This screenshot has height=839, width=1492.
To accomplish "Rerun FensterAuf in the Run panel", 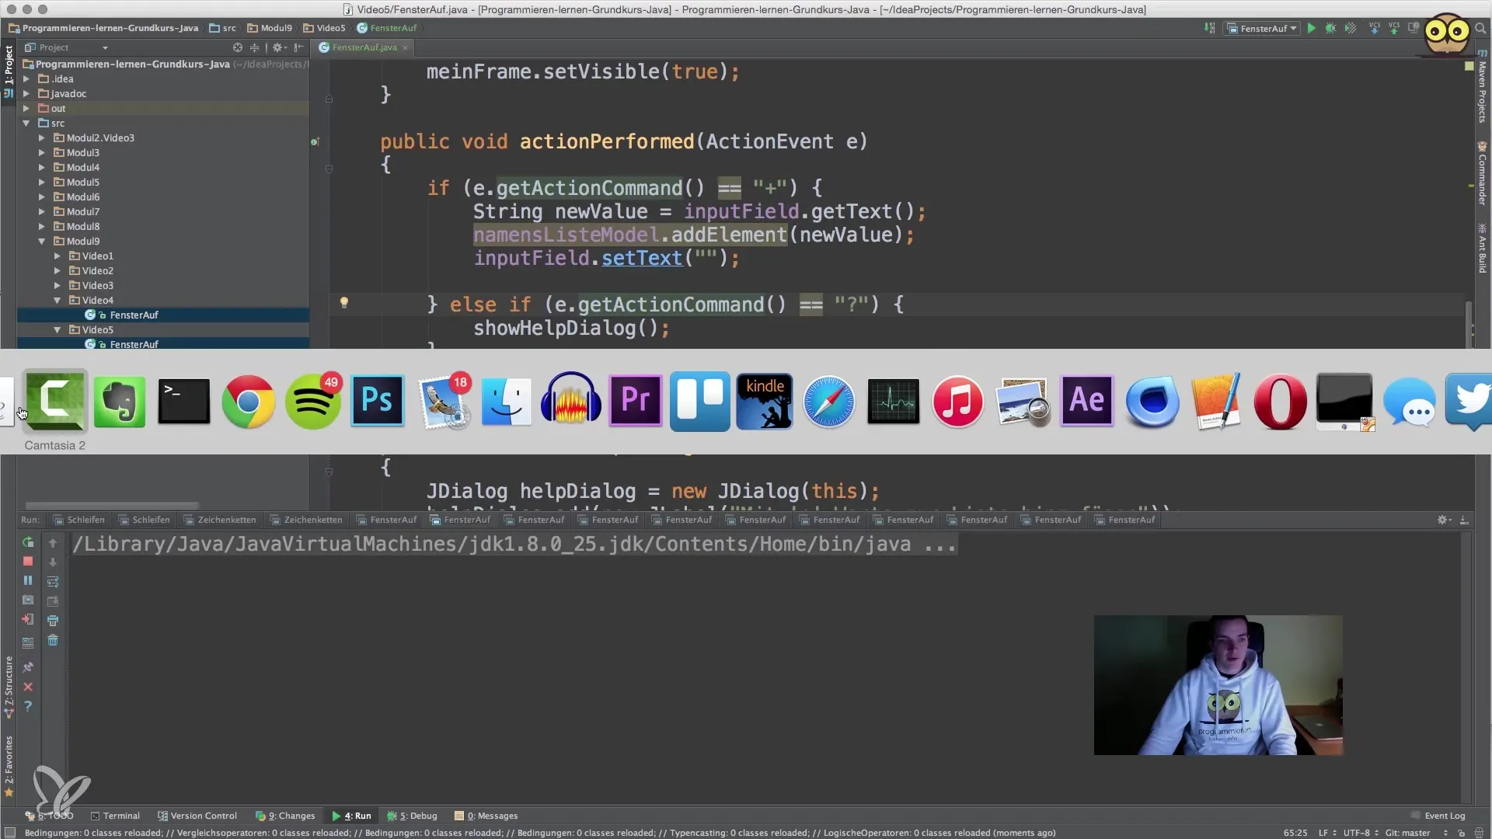I will coord(28,542).
